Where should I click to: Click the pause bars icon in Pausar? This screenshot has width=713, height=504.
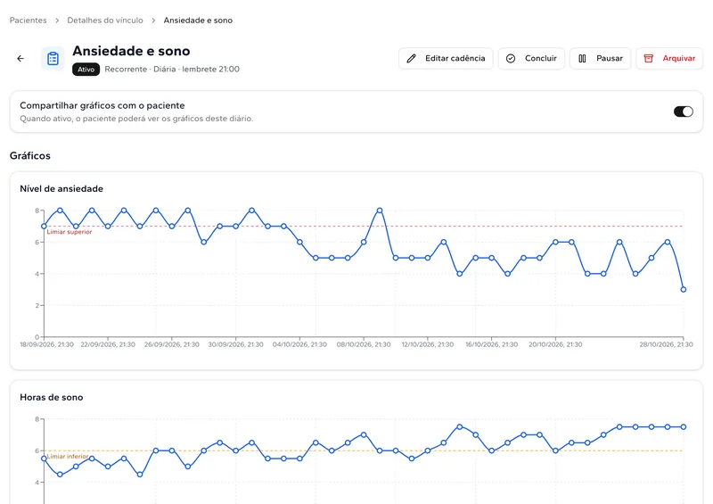coord(582,58)
